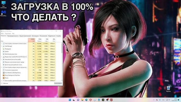Open the NVIDIA app taskbar icon
Screen dimensions: 181x102
tap(103, 100)
